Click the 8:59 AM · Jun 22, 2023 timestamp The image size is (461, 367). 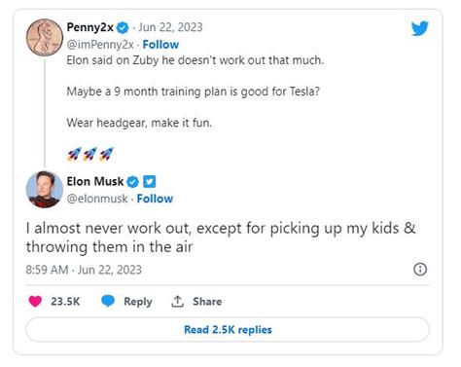[x=84, y=270]
